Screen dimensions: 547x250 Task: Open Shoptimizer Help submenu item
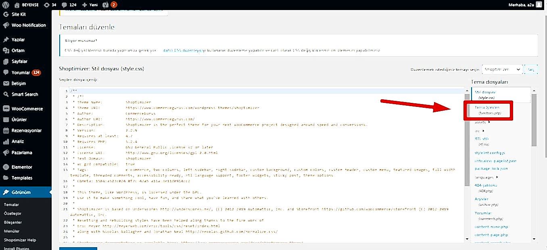pyautogui.click(x=20, y=240)
